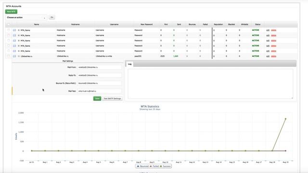Click the red delete link in 12kbstrike.ru row

point(274,56)
